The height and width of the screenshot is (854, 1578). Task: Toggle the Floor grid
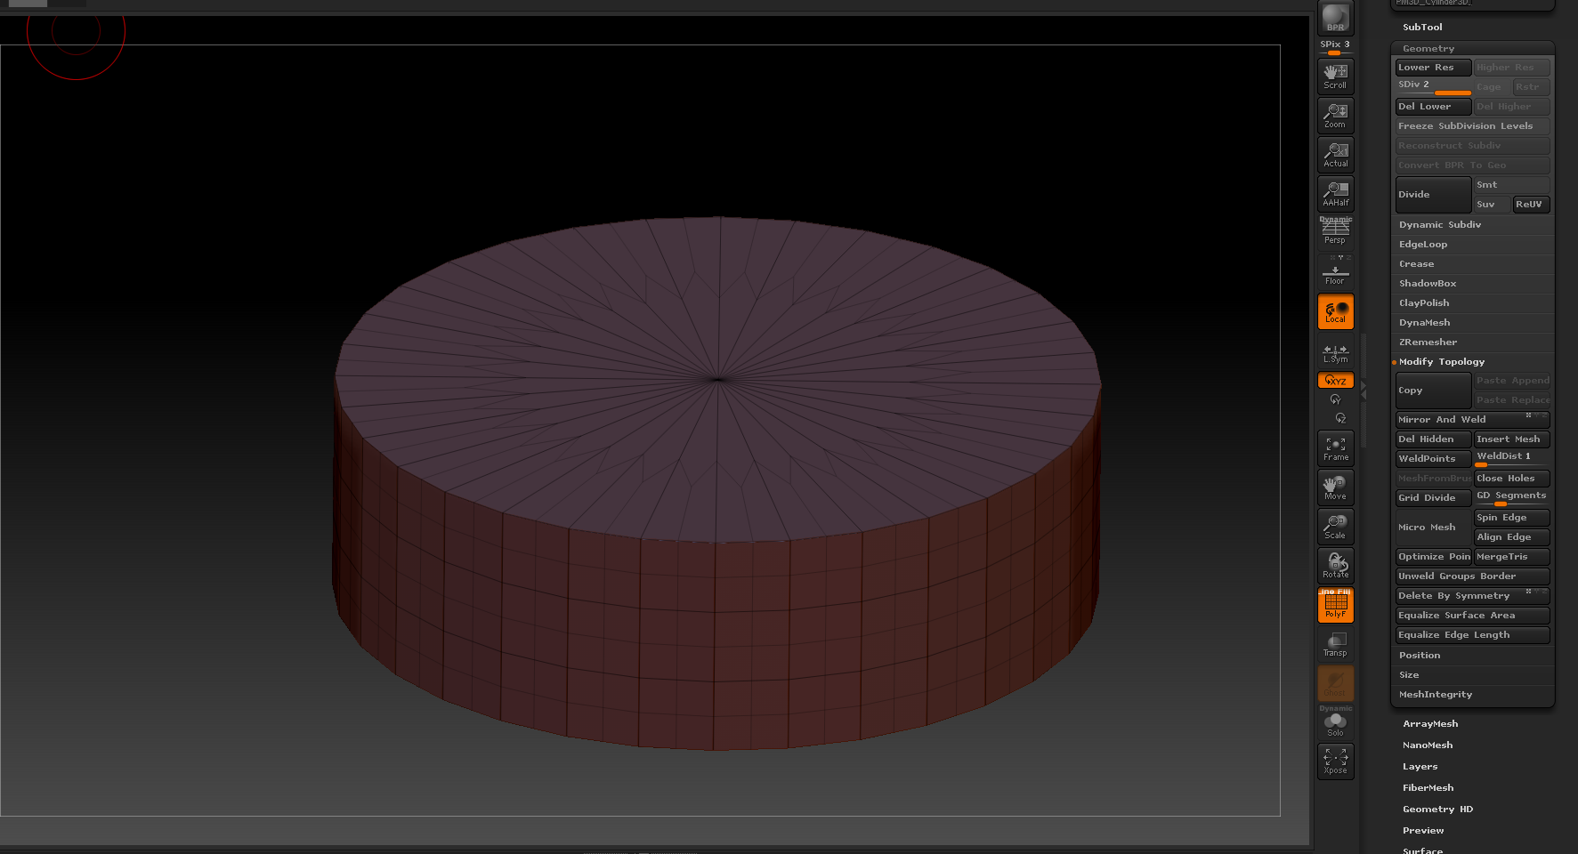coord(1335,271)
